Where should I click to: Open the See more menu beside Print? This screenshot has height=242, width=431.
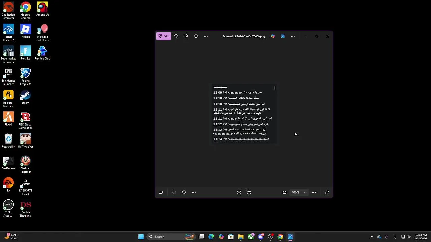point(206,36)
